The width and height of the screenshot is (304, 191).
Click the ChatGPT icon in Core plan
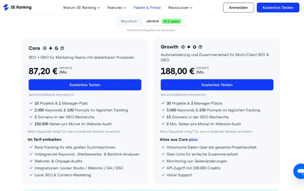click(x=45, y=48)
